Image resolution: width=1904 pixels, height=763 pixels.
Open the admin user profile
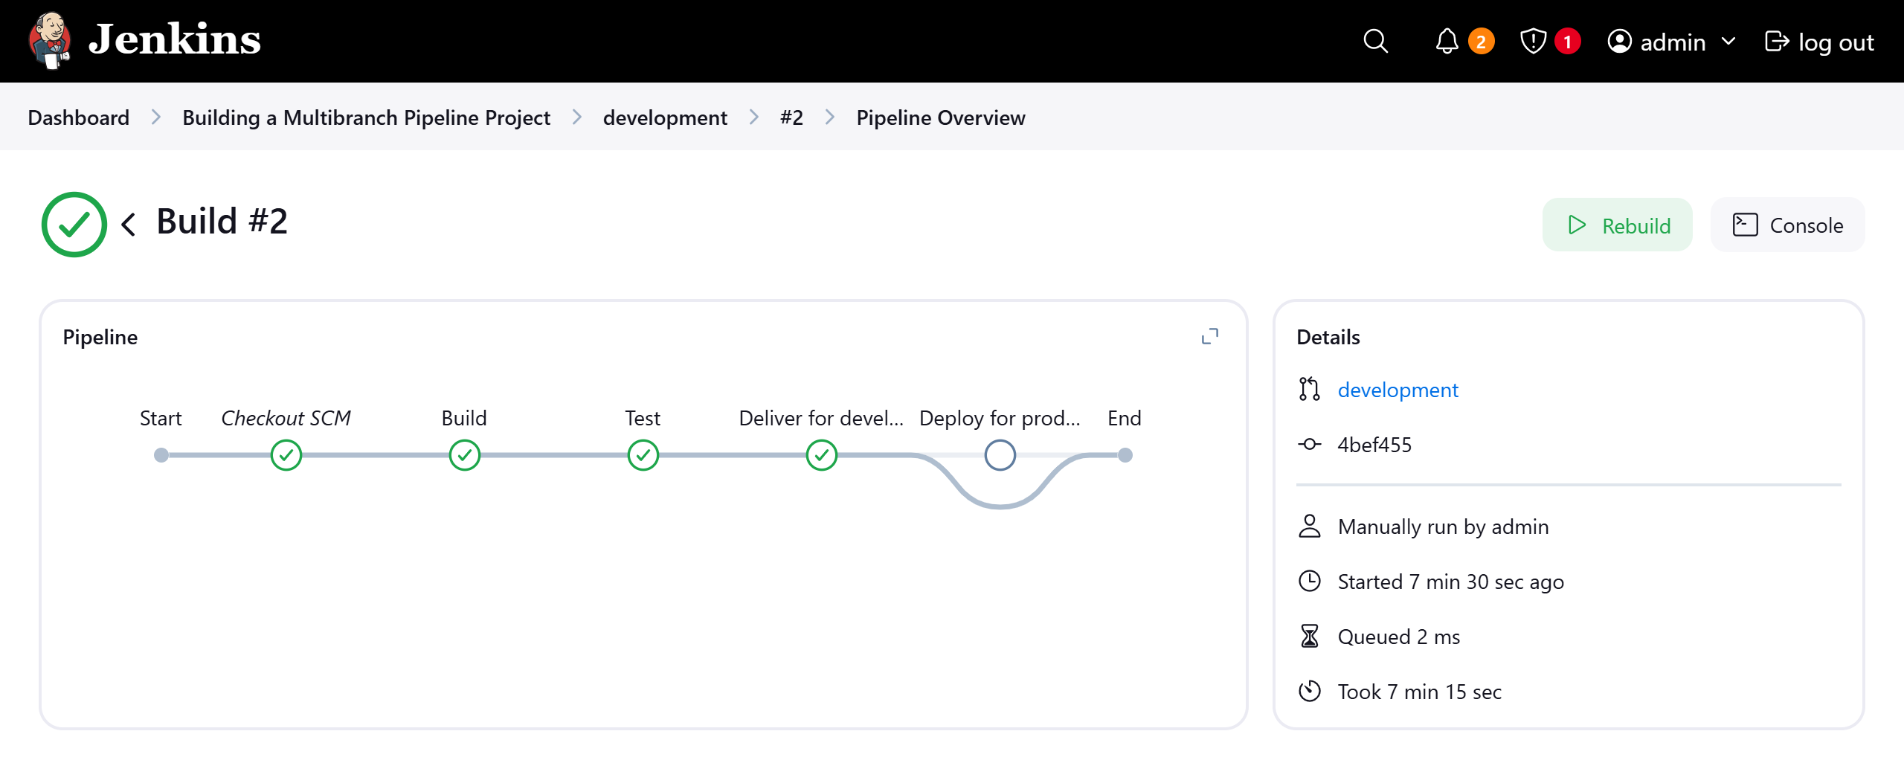click(x=1656, y=42)
